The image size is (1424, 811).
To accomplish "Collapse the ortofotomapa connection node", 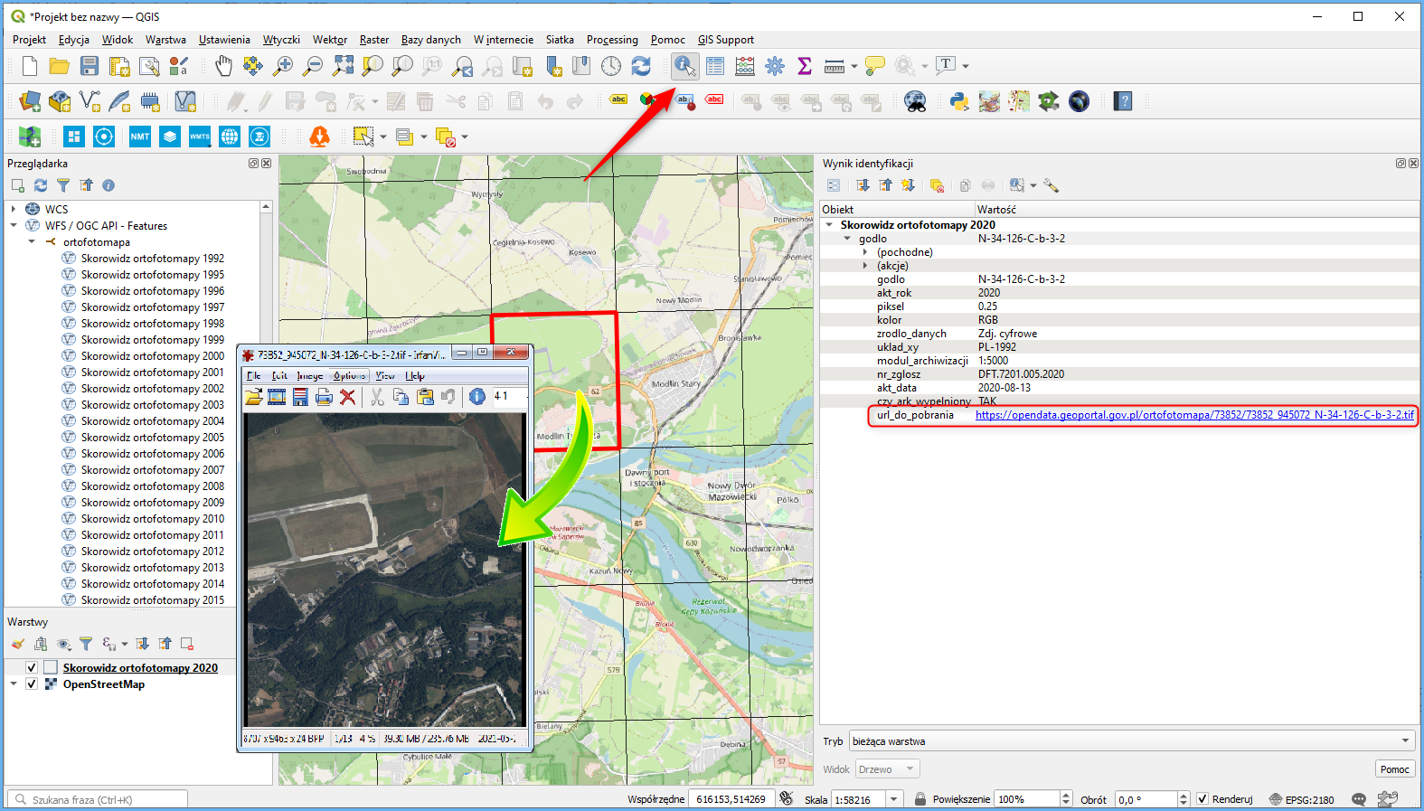I will (32, 241).
